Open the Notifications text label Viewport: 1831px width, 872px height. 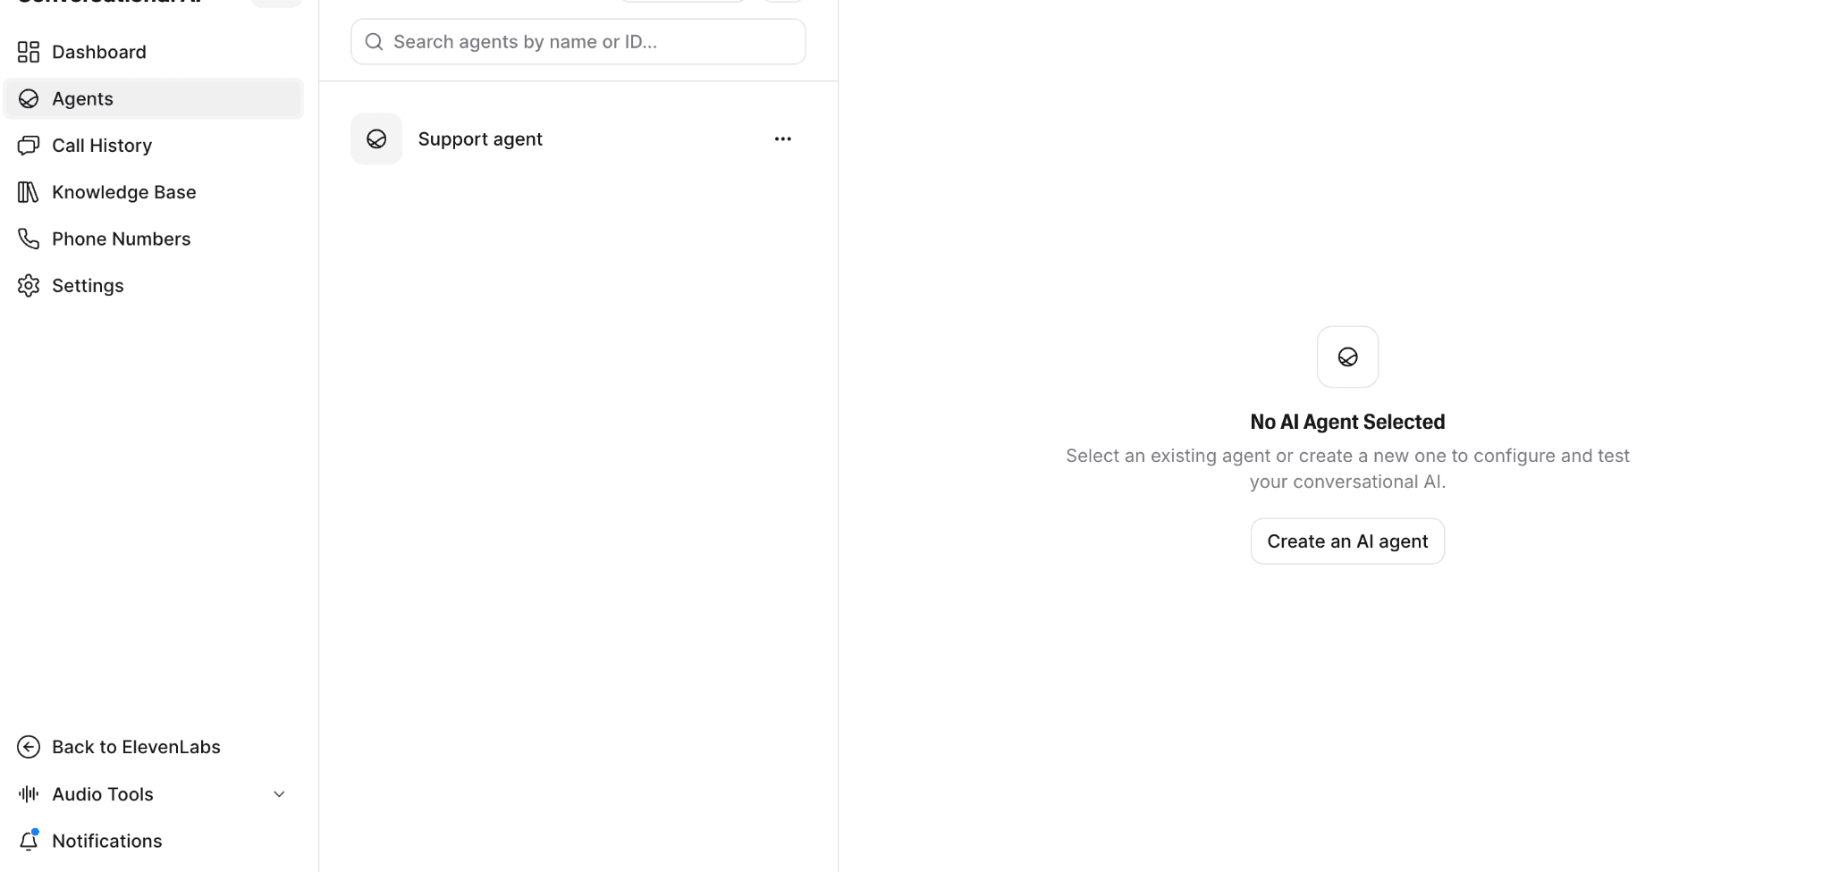(x=107, y=841)
